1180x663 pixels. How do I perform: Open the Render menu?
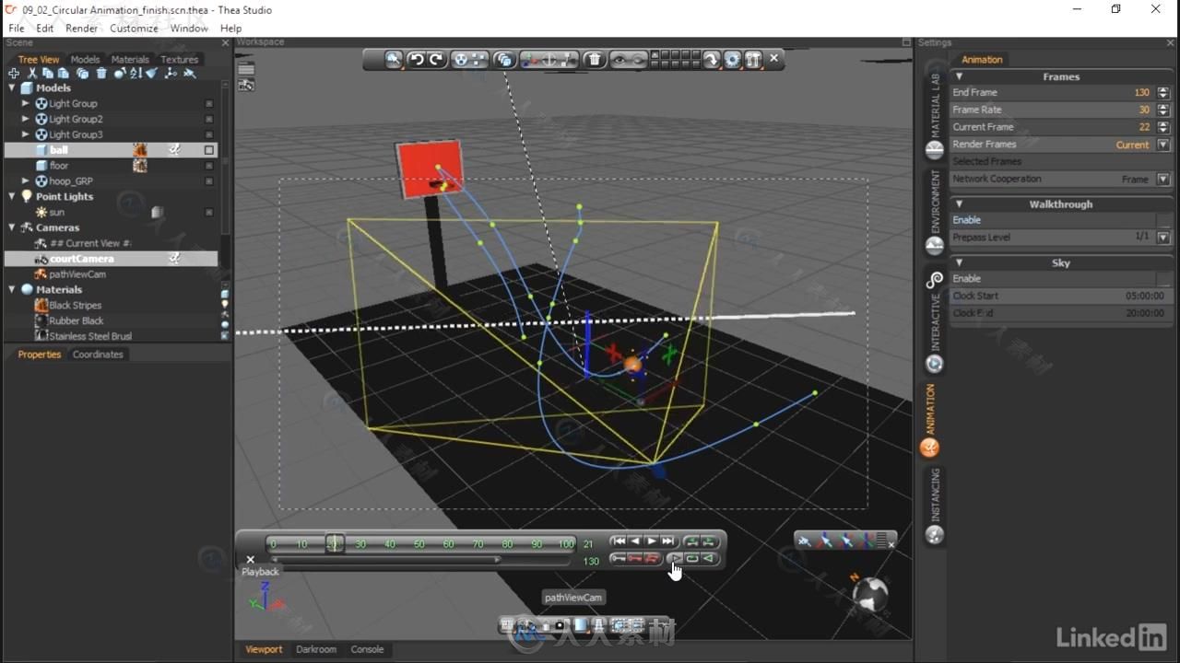tap(81, 29)
